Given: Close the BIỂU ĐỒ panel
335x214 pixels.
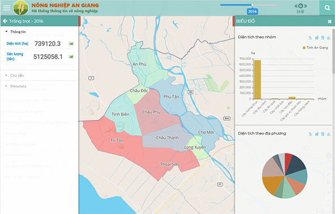Looking at the screenshot, I should (x=329, y=21).
